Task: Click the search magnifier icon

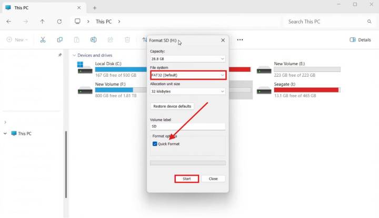Action: point(369,22)
